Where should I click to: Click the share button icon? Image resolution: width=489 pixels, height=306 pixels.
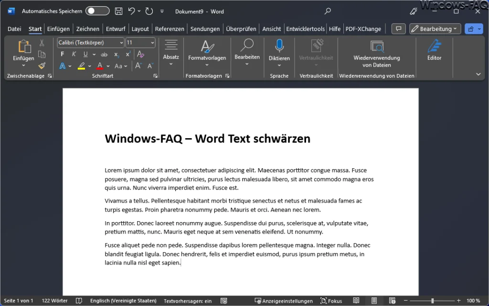[470, 29]
